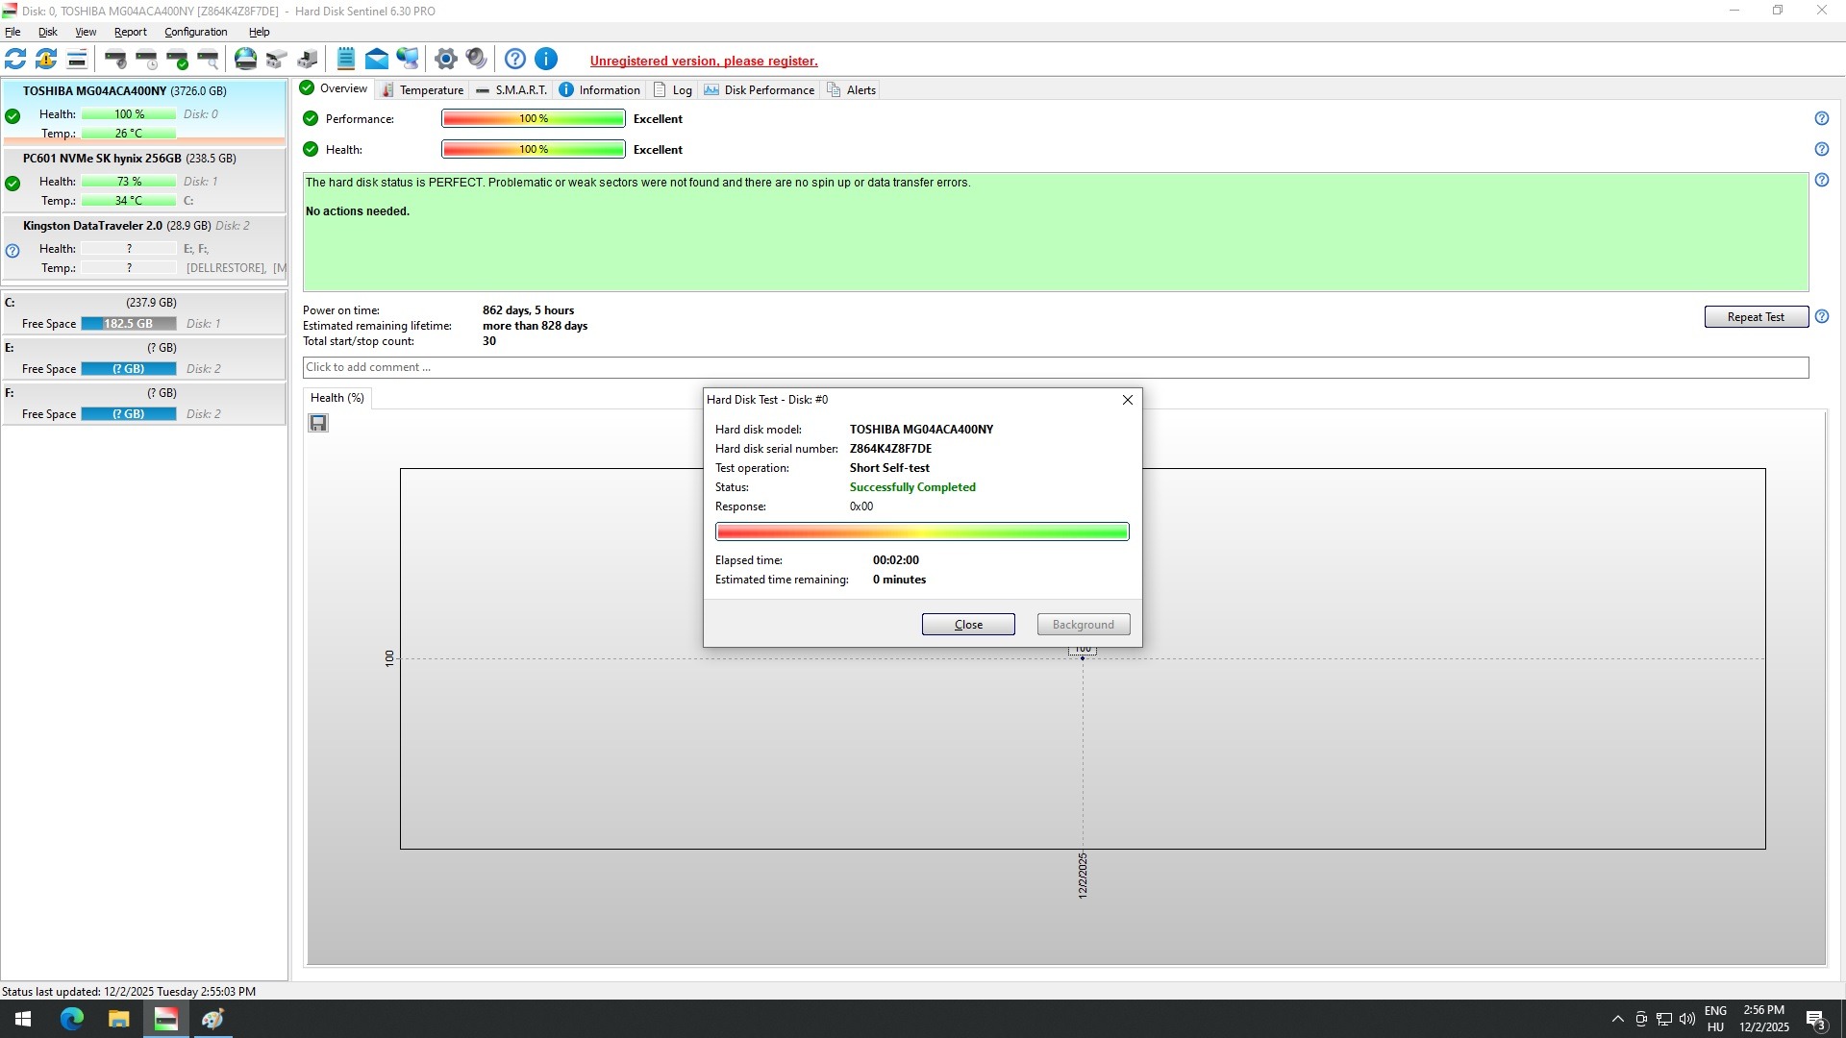Click the blue notepad report icon

(346, 60)
